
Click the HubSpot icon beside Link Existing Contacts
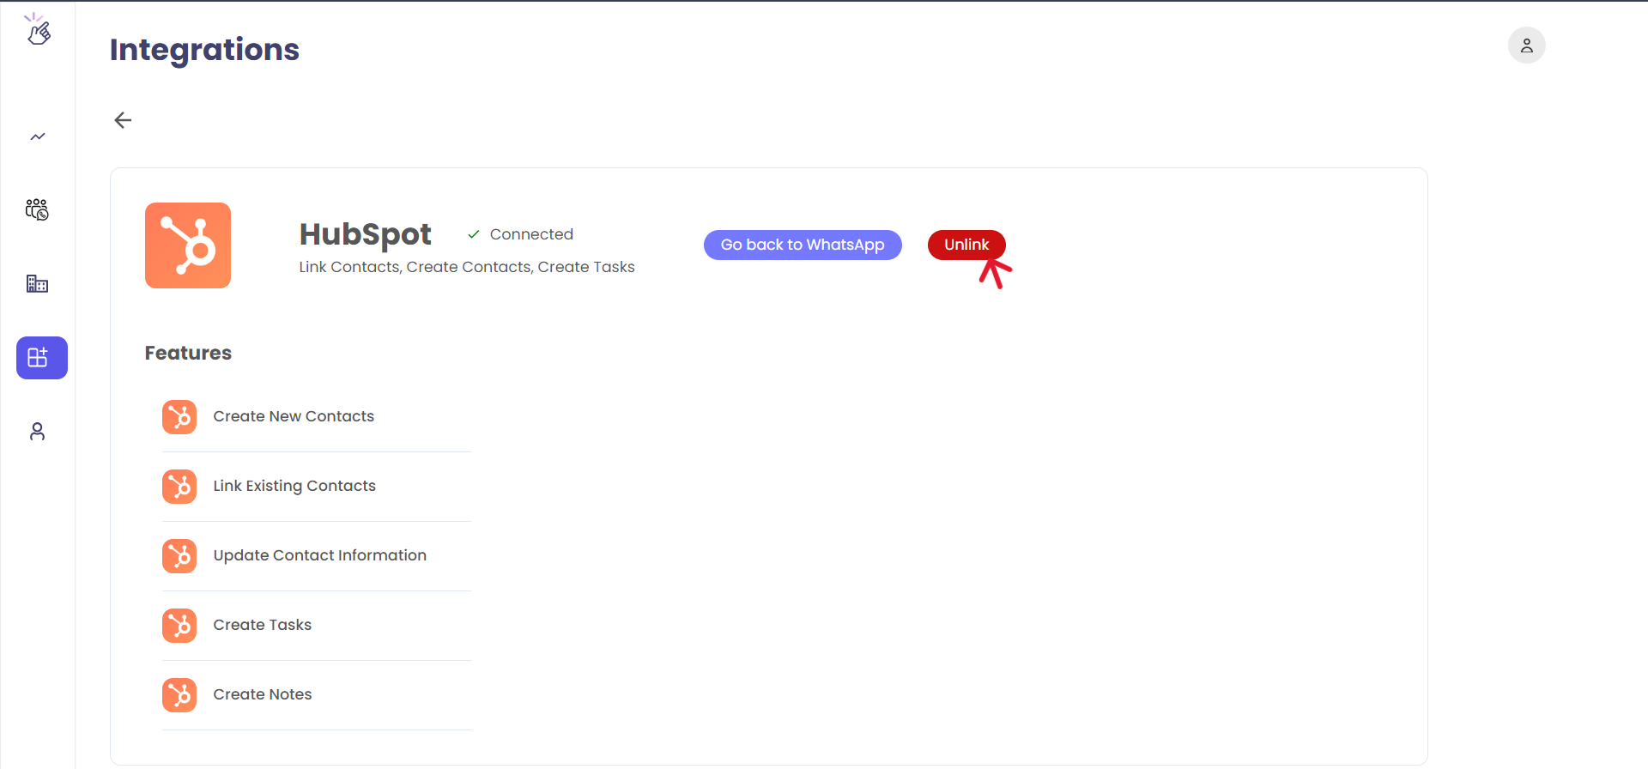pyautogui.click(x=179, y=487)
